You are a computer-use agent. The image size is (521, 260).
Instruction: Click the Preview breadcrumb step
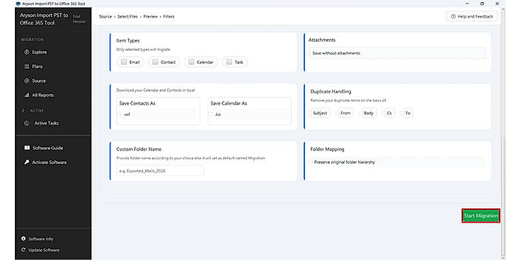point(151,16)
